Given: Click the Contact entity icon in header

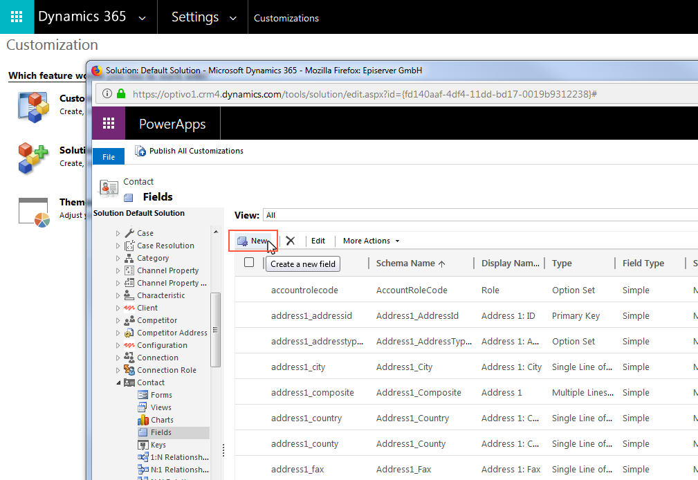Looking at the screenshot, I should (109, 188).
